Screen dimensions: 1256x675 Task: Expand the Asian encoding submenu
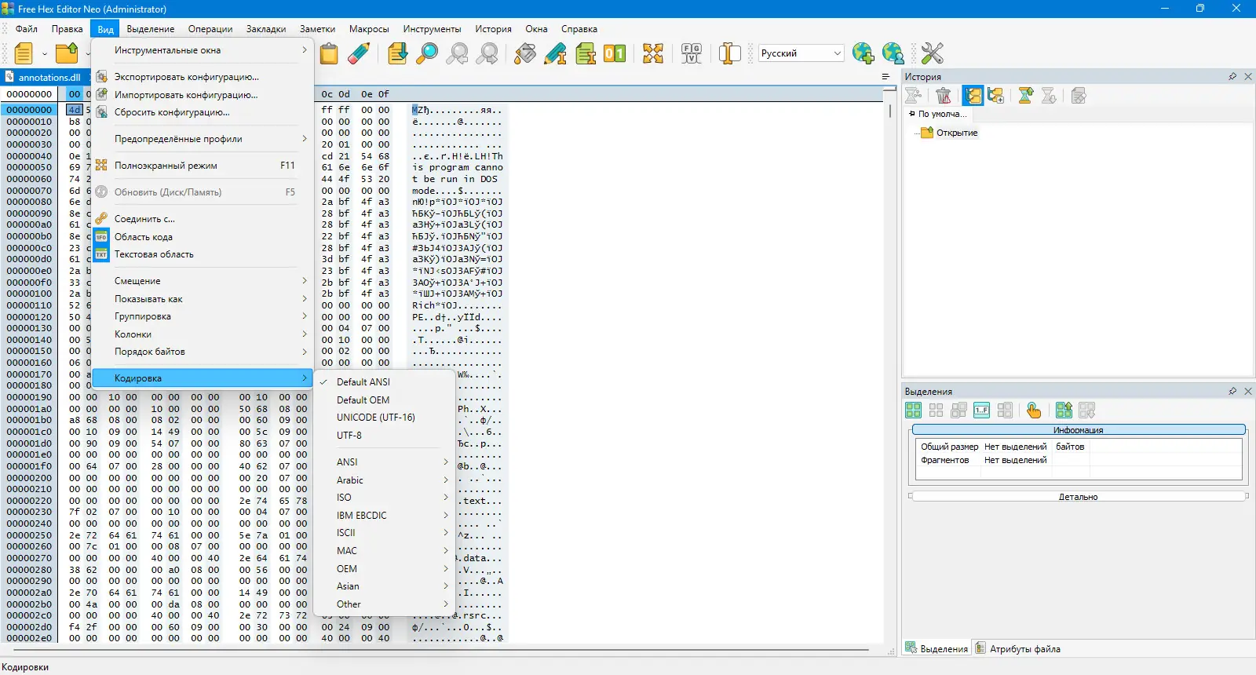coord(385,586)
